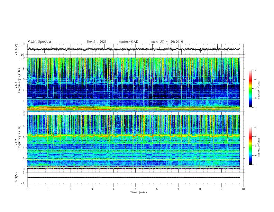The width and height of the screenshot is (274, 212).
Task: Click the "ch.3(V)" axis label
Action: [17, 178]
